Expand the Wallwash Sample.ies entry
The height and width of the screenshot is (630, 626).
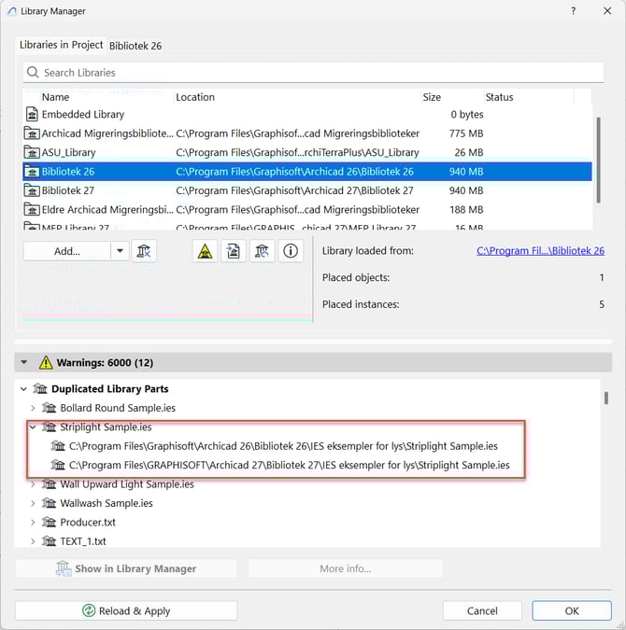click(33, 503)
